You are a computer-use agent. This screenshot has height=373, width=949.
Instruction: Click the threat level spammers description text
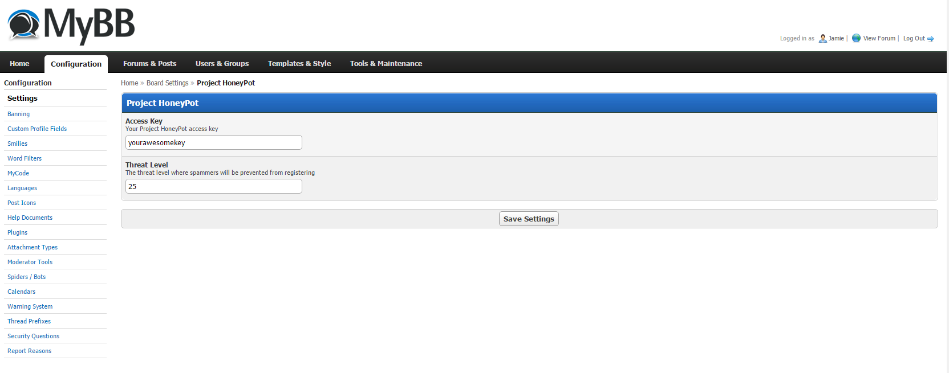point(220,173)
